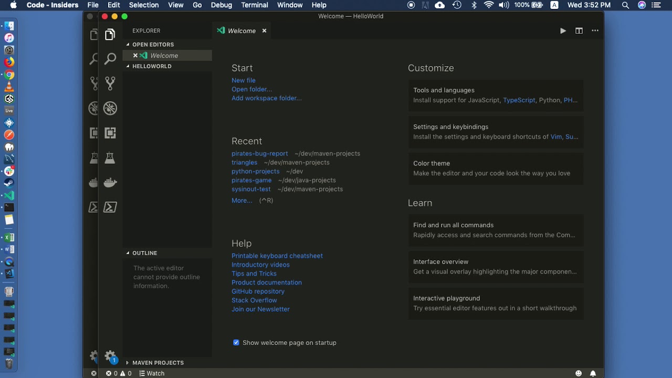Screen dimensions: 672x378
Task: Close the Welcome tab with its X
Action: click(x=264, y=31)
